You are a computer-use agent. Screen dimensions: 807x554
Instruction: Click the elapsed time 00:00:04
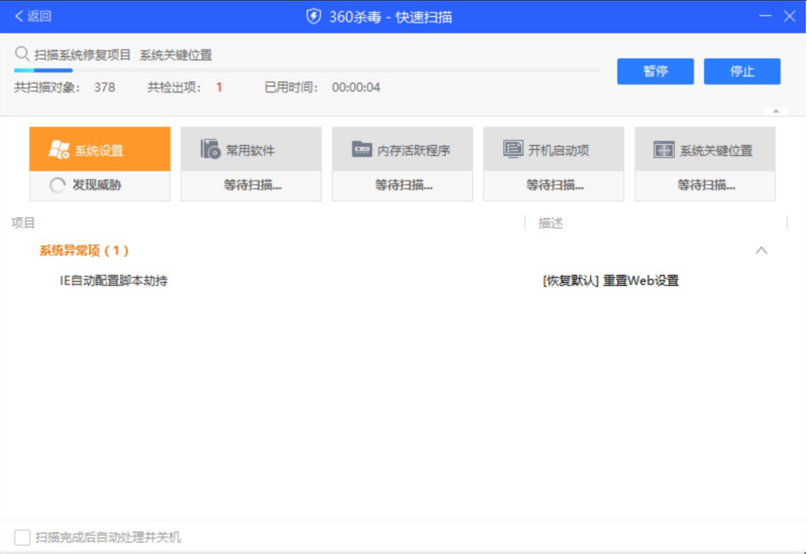click(x=356, y=87)
